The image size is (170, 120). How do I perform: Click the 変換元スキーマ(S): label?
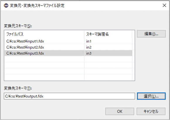click(18, 26)
